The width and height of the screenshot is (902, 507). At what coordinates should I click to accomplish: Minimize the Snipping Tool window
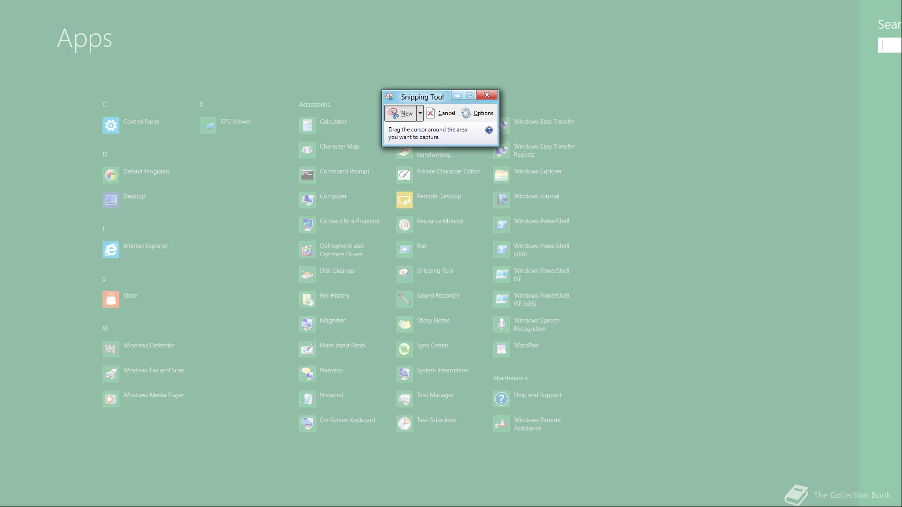tap(458, 95)
